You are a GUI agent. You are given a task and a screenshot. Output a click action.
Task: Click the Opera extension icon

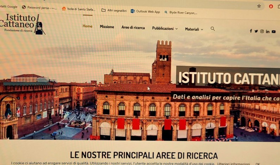point(271,6)
